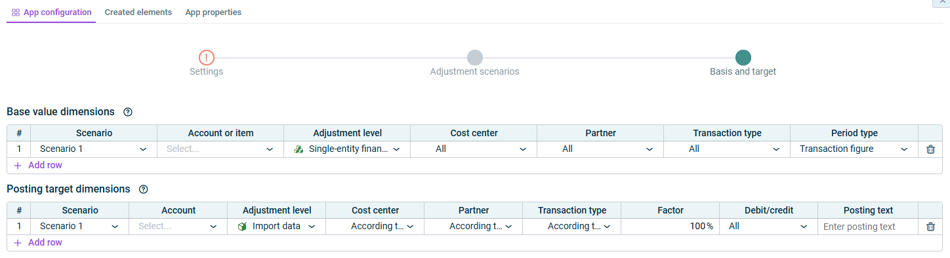Open the posting target Account dropdown
The width and height of the screenshot is (950, 258).
178,227
